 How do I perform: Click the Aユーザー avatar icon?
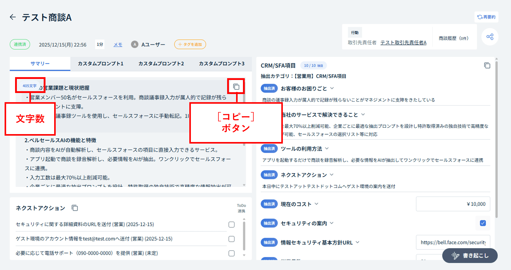(135, 44)
